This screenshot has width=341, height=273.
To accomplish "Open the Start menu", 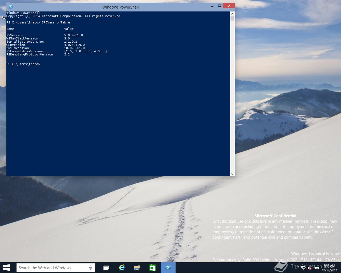I will 6,268.
